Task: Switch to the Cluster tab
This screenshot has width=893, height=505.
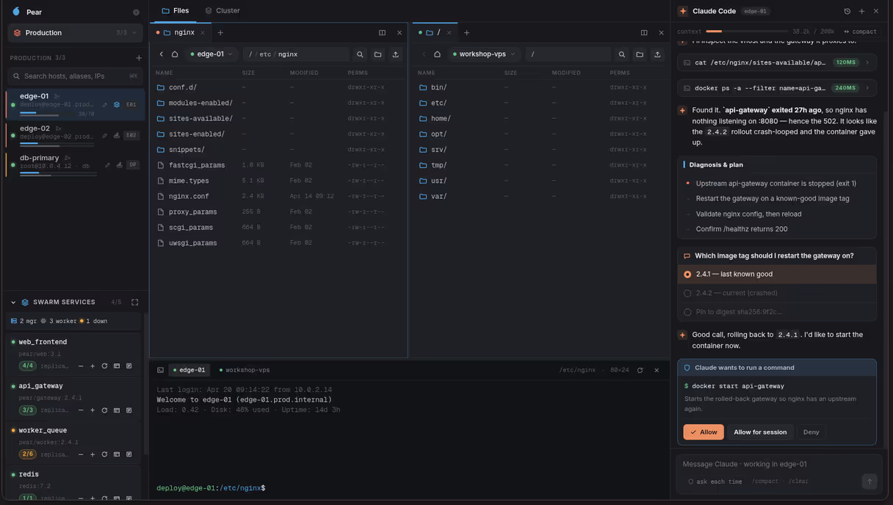Action: (223, 10)
